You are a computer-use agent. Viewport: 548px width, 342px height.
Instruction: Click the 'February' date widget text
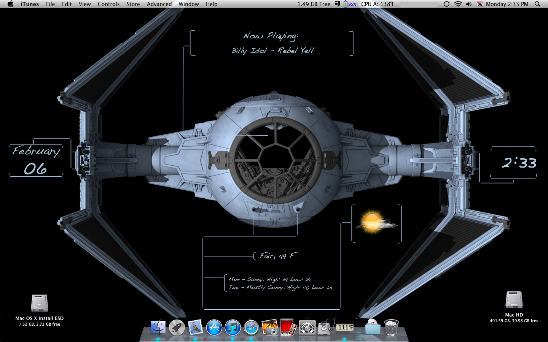point(37,151)
